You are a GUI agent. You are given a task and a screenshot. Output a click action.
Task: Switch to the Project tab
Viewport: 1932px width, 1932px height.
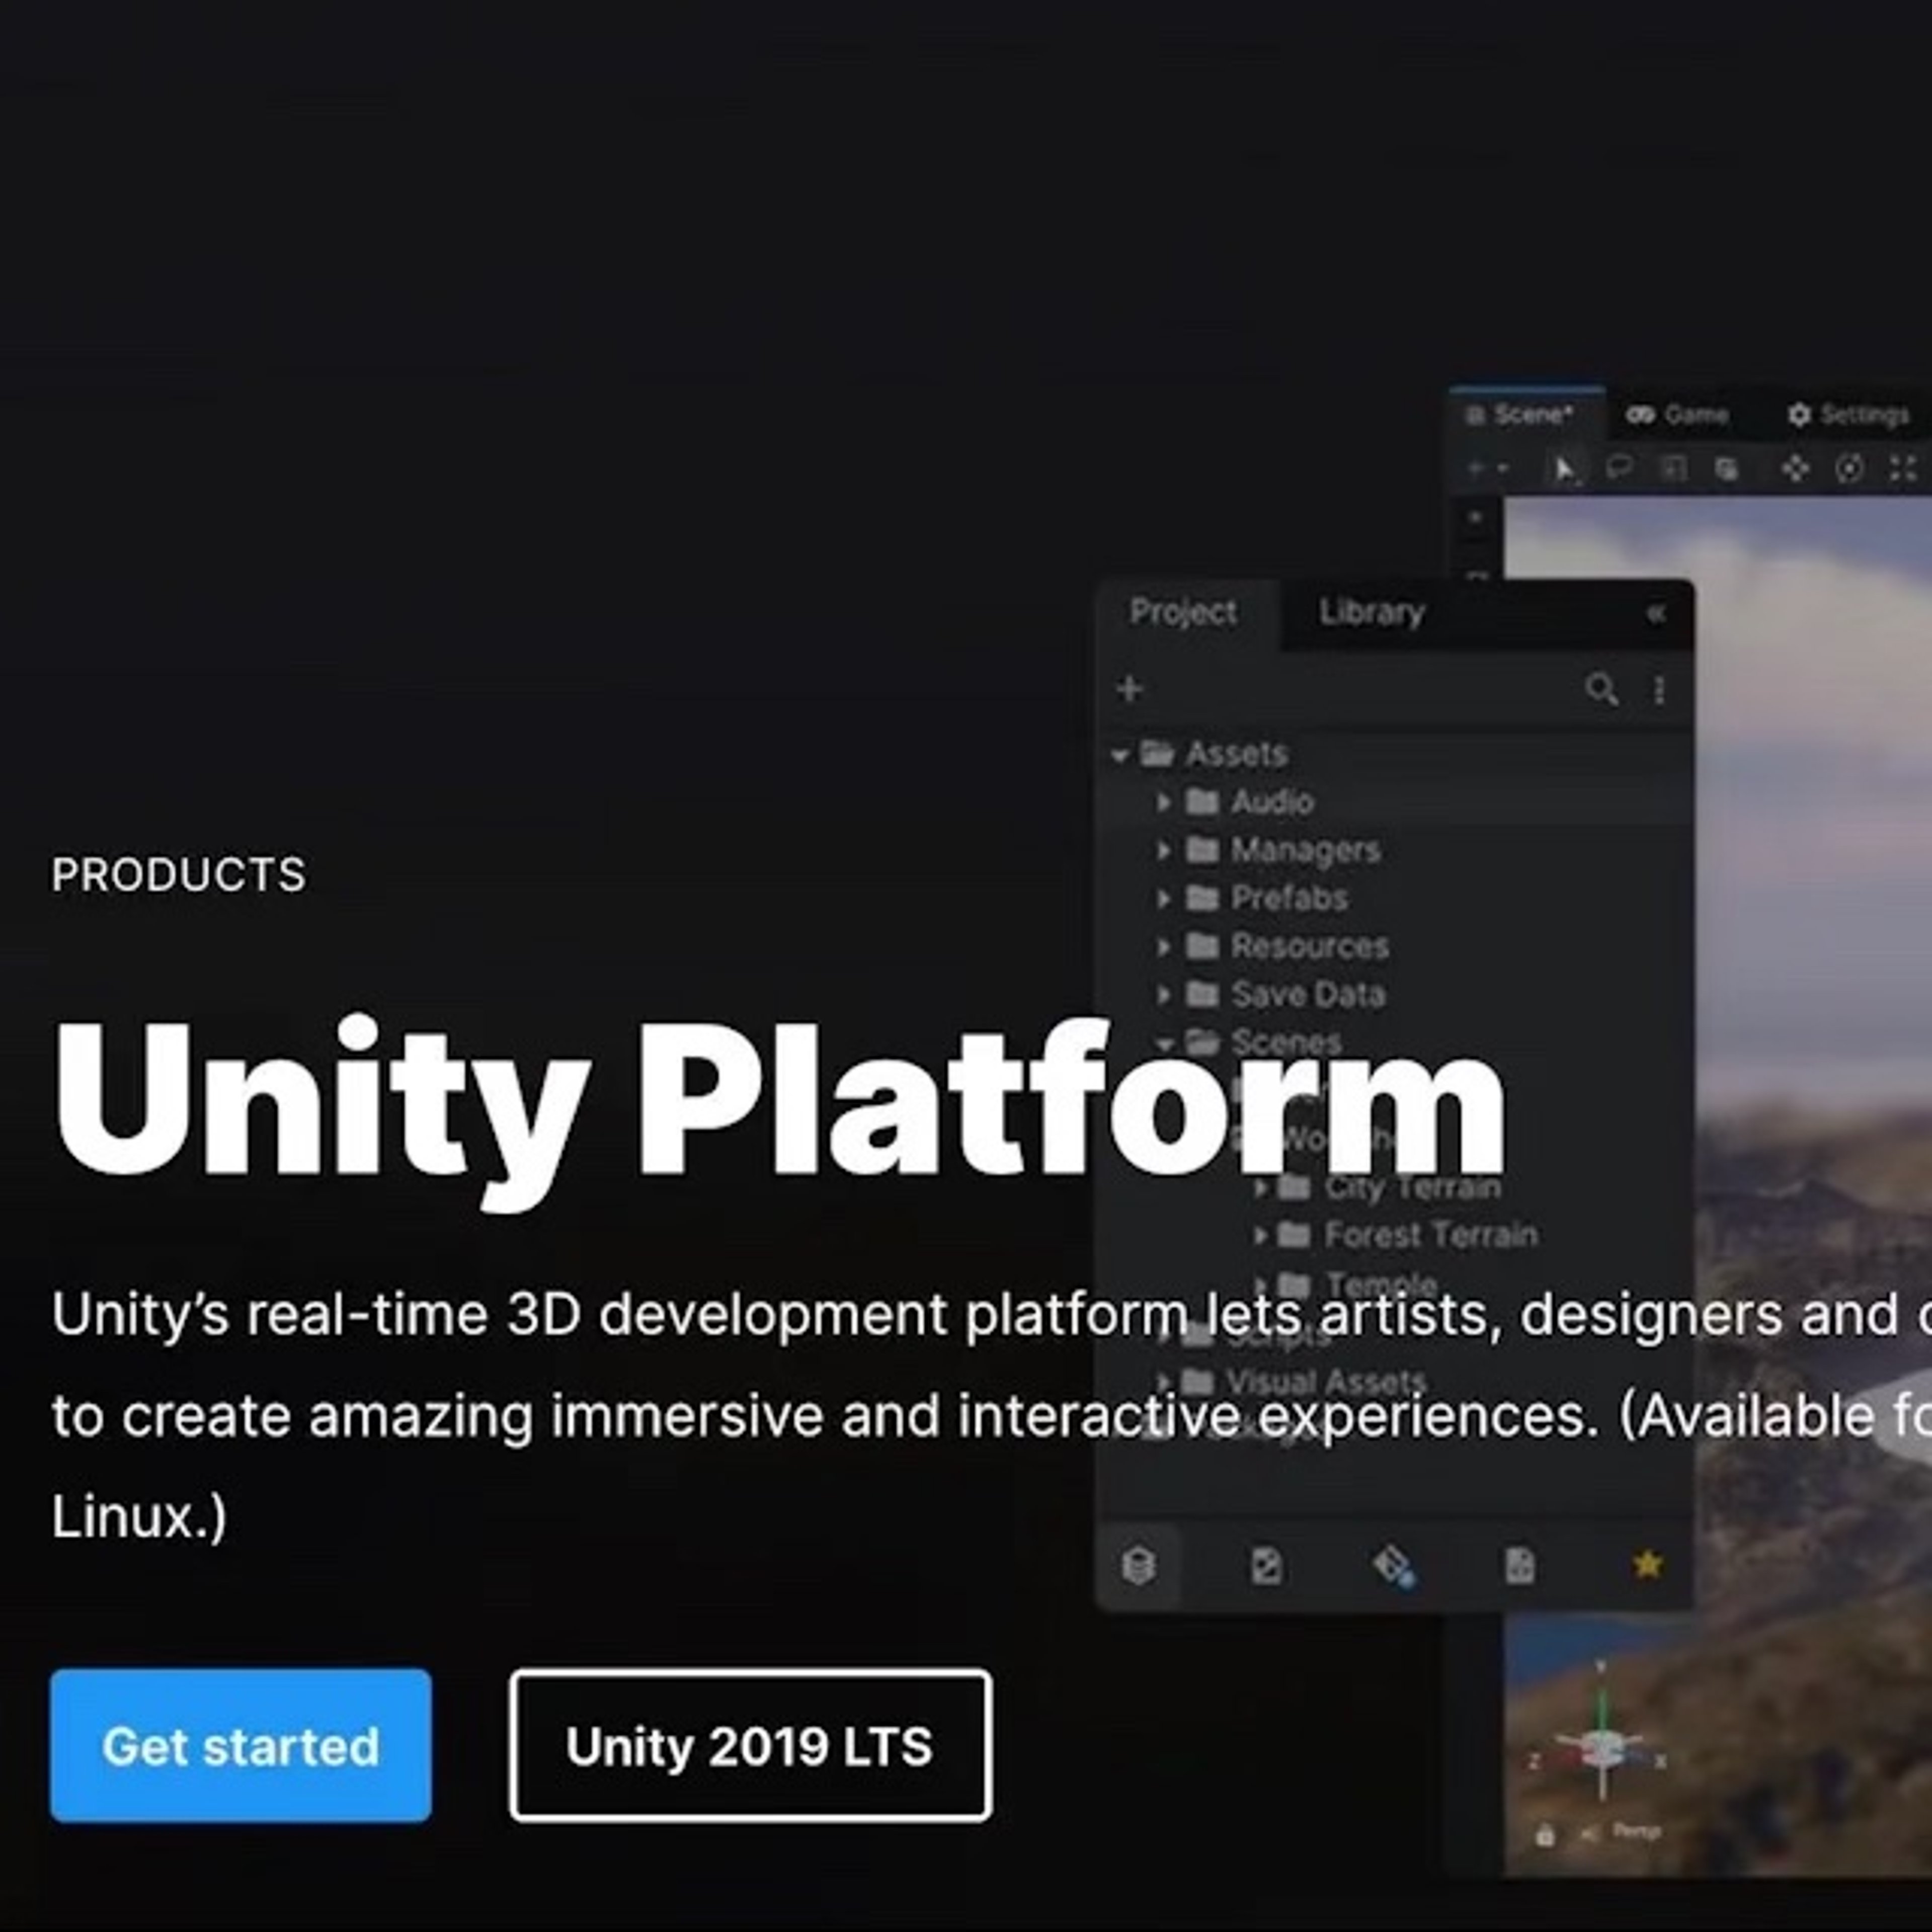[1183, 612]
